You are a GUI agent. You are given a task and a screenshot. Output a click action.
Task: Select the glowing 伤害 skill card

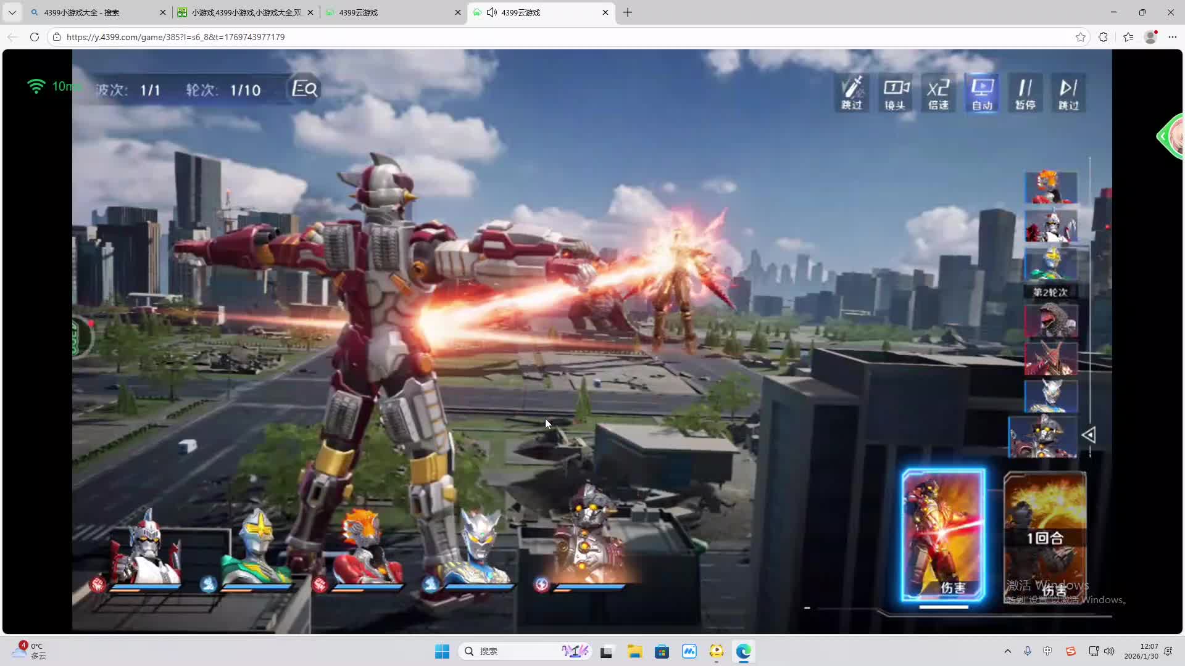click(943, 535)
